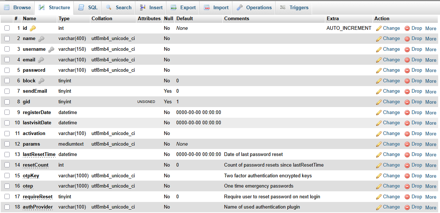Select the checkbox for the gid row
Viewport: 440px width, 213px height.
coord(7,102)
